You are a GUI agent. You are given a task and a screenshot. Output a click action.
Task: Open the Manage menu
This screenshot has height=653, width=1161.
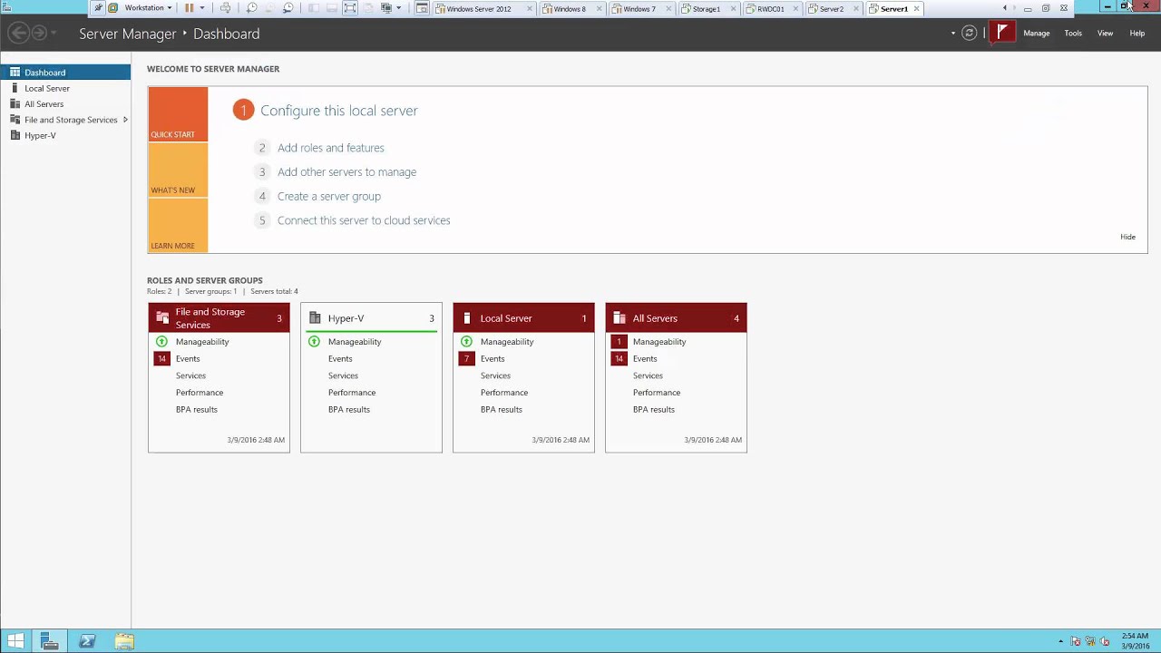coord(1037,34)
